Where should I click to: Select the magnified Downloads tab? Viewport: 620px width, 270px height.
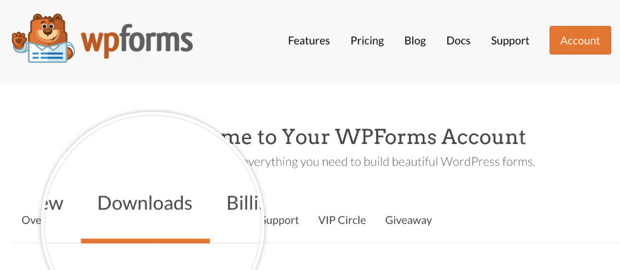pyautogui.click(x=145, y=203)
